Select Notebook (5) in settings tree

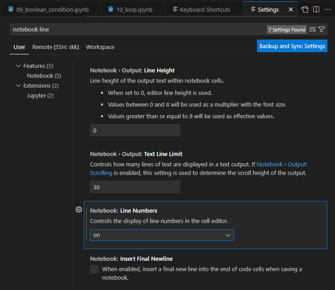[44, 76]
